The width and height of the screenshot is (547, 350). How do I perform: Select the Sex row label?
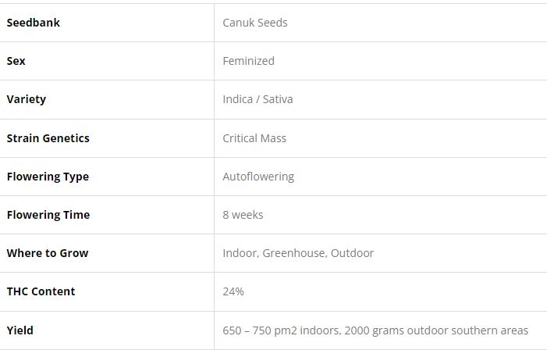click(x=16, y=61)
